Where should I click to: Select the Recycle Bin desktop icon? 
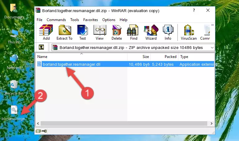(x=14, y=87)
